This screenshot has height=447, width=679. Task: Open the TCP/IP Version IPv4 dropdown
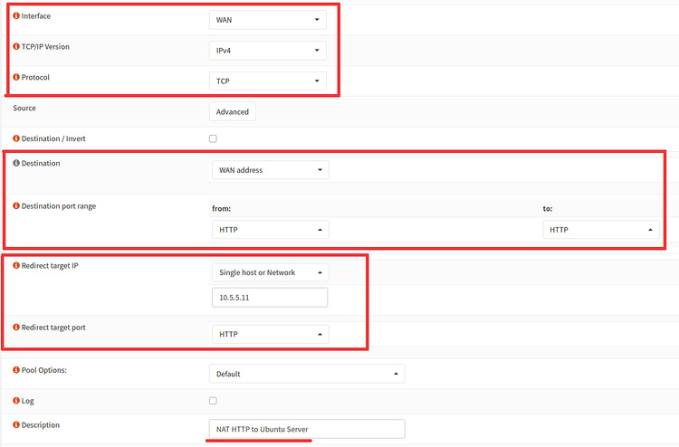(267, 51)
